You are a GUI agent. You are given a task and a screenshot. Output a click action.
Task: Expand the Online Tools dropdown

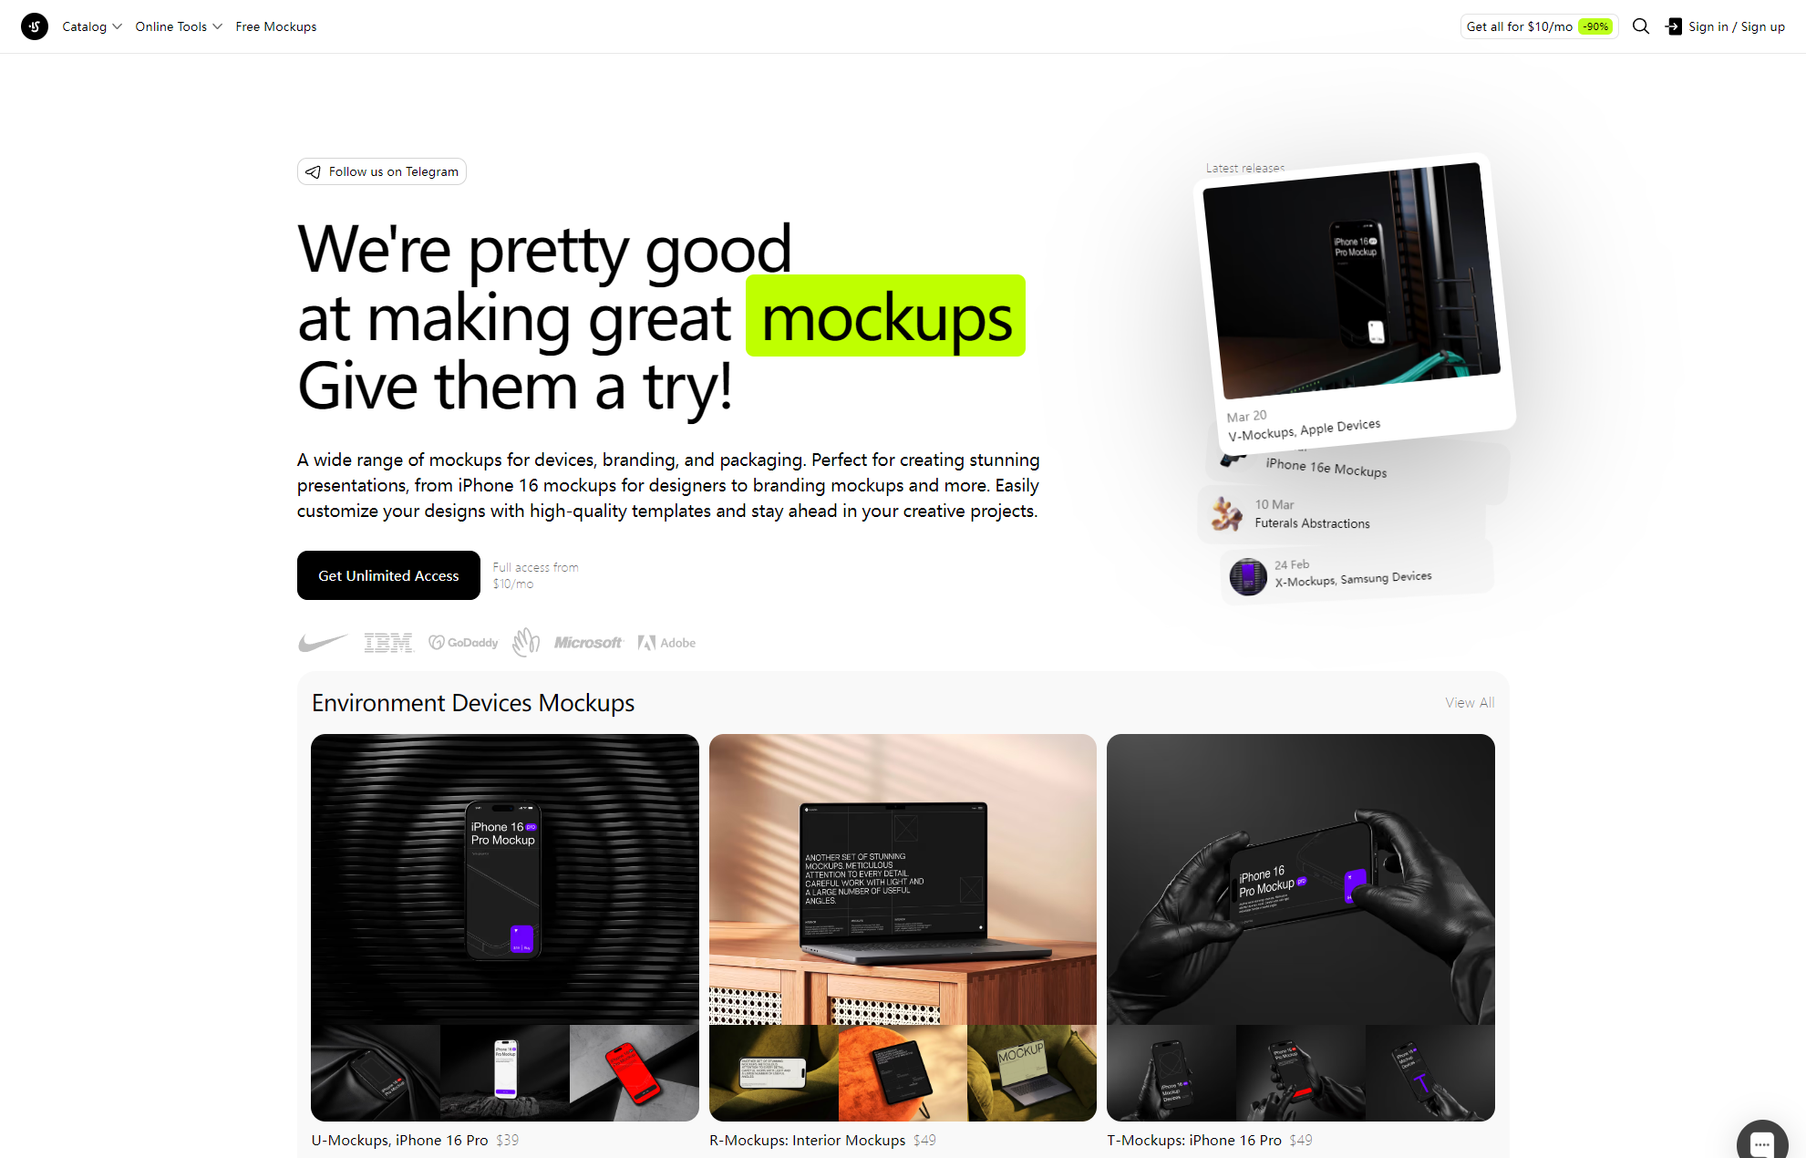(x=179, y=26)
